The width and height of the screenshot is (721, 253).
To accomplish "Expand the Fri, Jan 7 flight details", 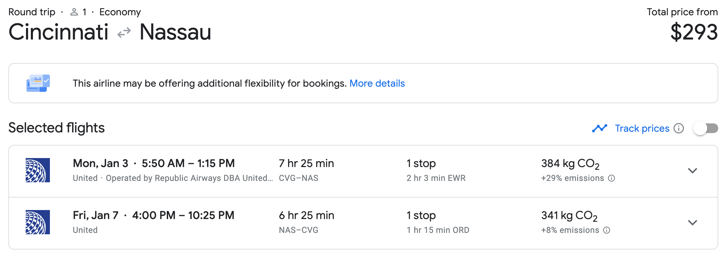I will coord(693,223).
